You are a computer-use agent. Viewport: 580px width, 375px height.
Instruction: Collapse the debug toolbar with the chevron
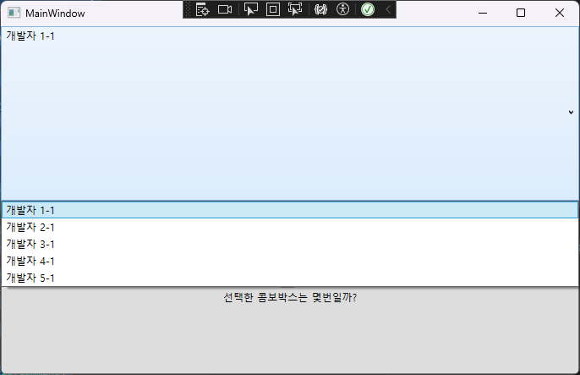388,9
